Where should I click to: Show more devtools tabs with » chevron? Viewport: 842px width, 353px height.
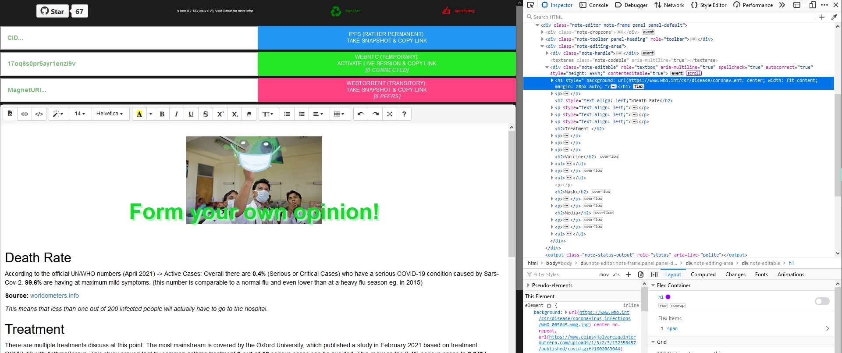(x=782, y=5)
